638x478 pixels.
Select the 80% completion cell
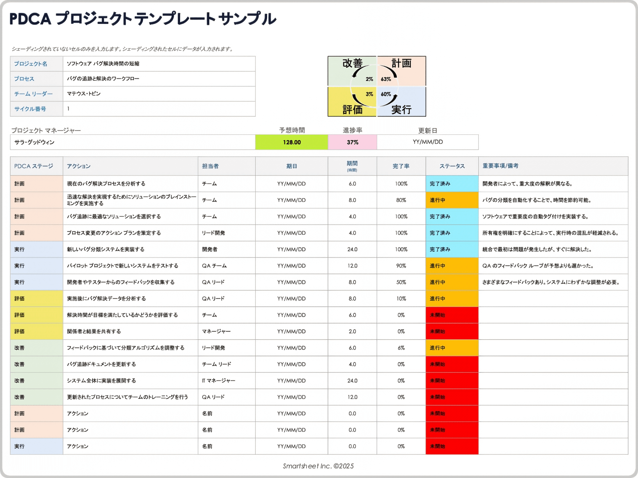point(401,200)
